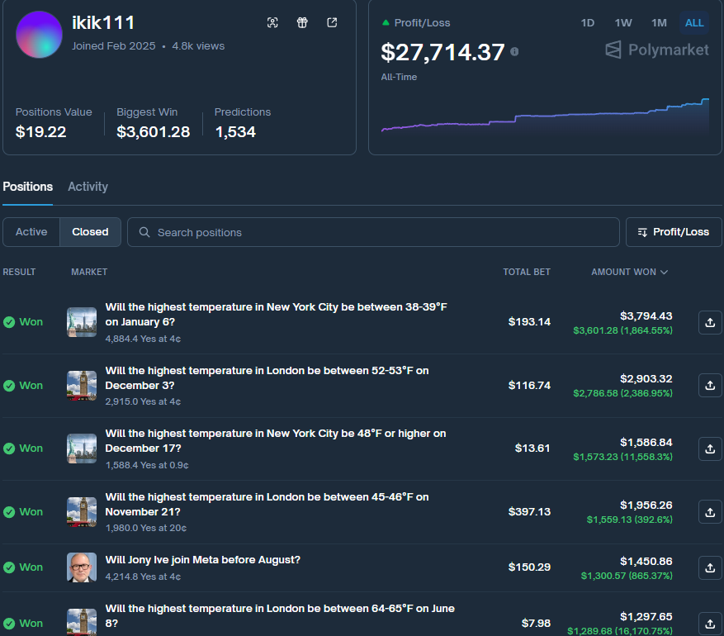Select the 1D chart time range

[x=587, y=23]
